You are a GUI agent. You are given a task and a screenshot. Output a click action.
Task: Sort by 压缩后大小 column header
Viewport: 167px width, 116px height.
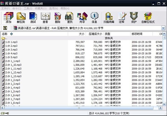point(95,34)
